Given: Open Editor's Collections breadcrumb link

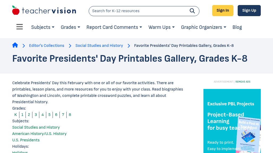Looking at the screenshot, I should (46, 46).
